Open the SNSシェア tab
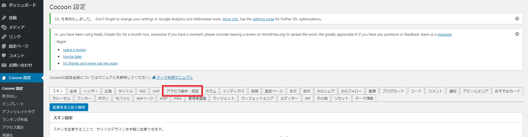The image size is (528, 137). coord(326,91)
